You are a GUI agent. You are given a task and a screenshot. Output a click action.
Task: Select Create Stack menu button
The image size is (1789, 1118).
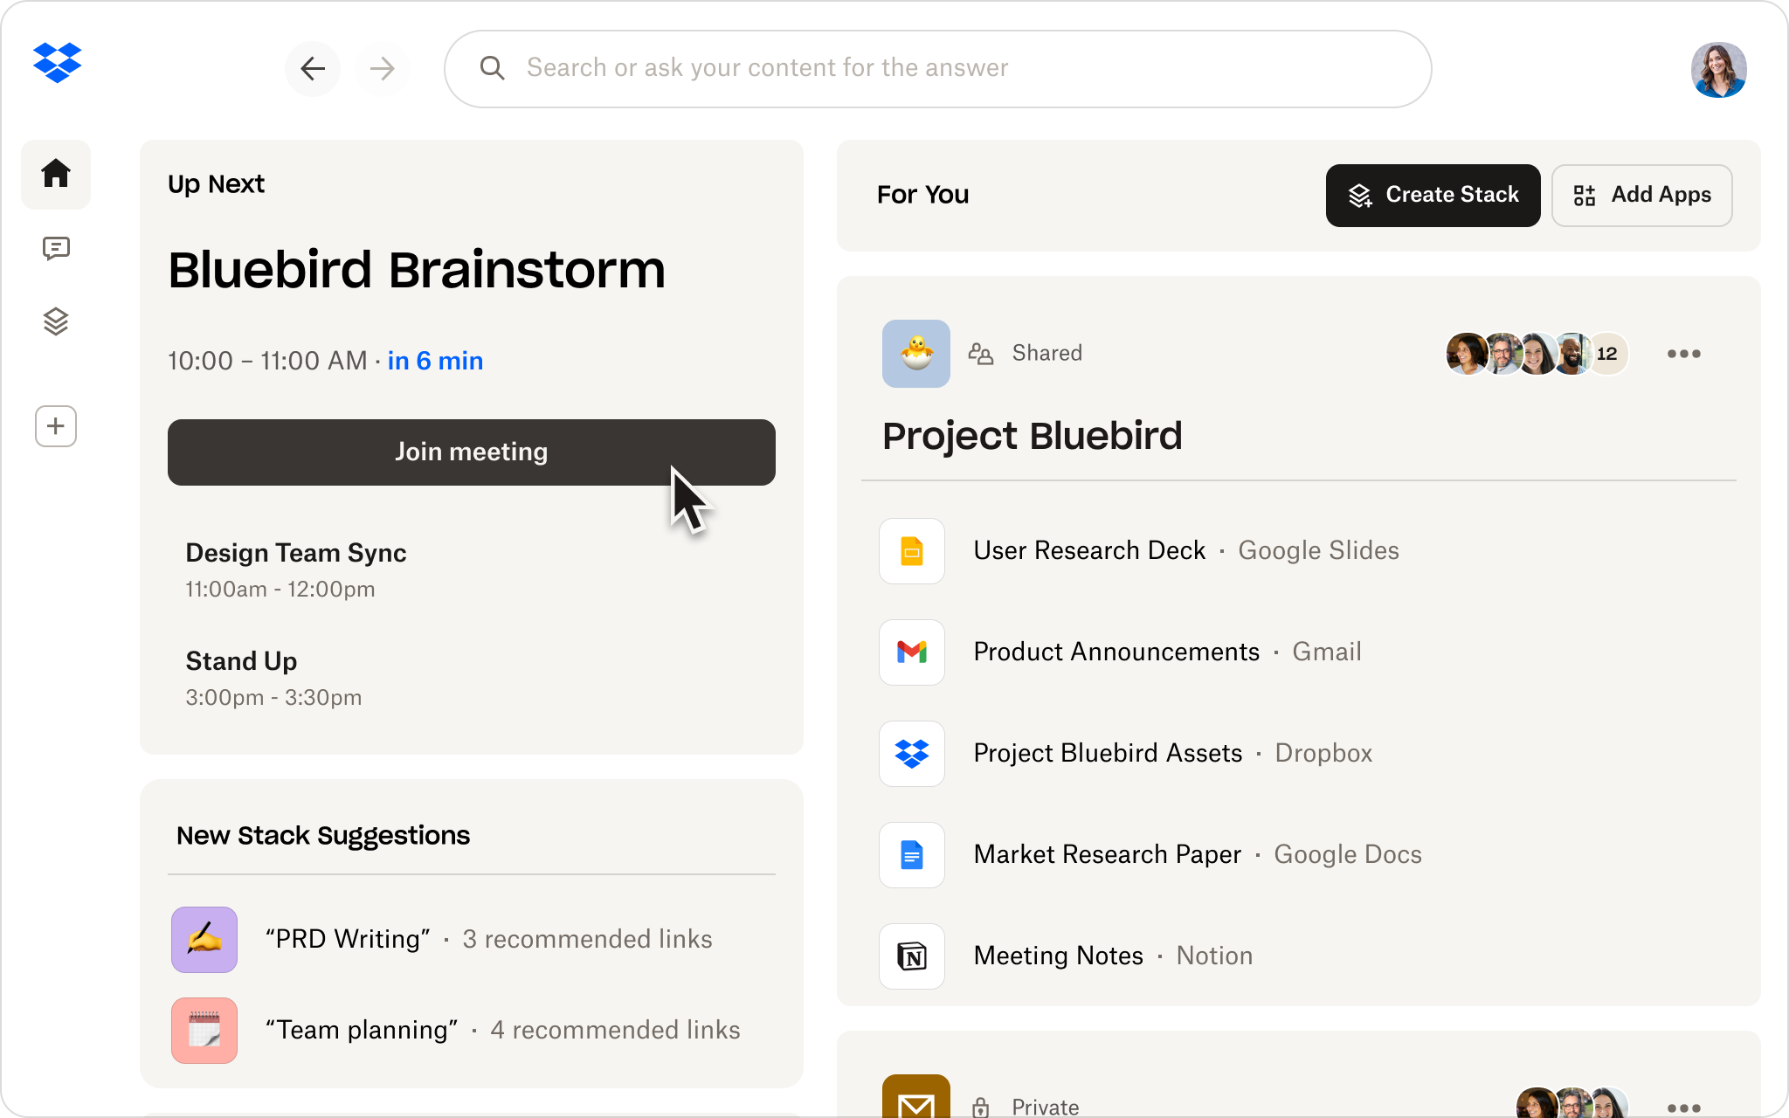[1433, 196]
